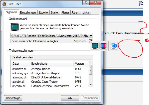Click the driver list scroll up arrow
The height and width of the screenshot is (105, 149).
pyautogui.click(x=91, y=63)
